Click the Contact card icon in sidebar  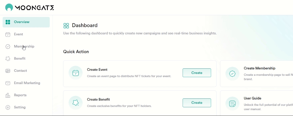(x=8, y=71)
